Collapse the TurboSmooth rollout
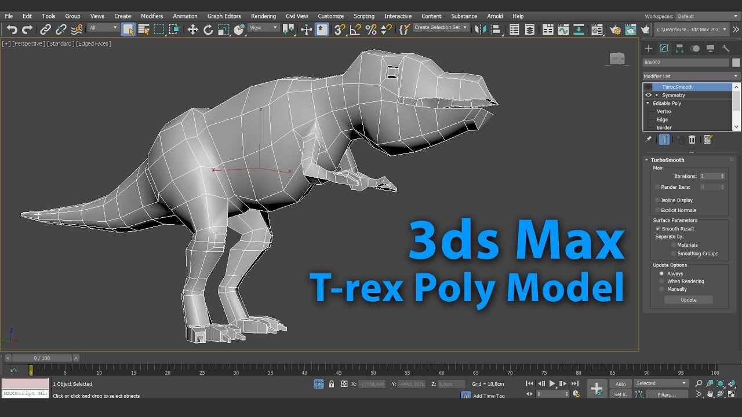The width and height of the screenshot is (742, 417). click(646, 160)
